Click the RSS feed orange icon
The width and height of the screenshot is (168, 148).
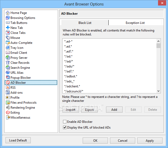click(8, 87)
